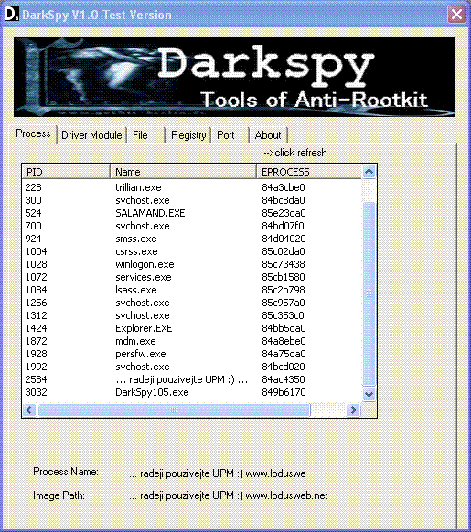Click EPROCESS value 84ac4350
This screenshot has height=532, width=471.
(x=284, y=379)
